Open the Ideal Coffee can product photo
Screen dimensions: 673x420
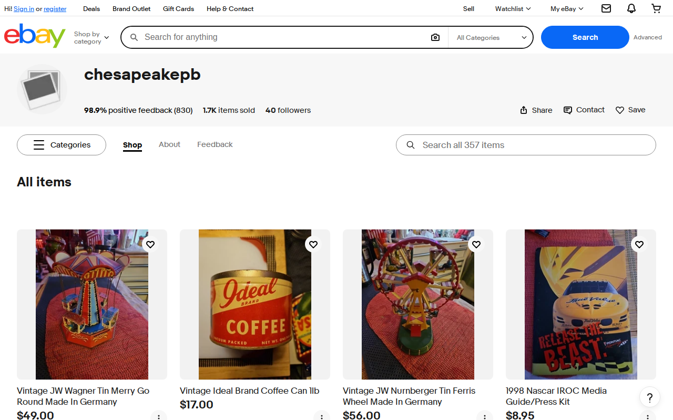pyautogui.click(x=255, y=304)
